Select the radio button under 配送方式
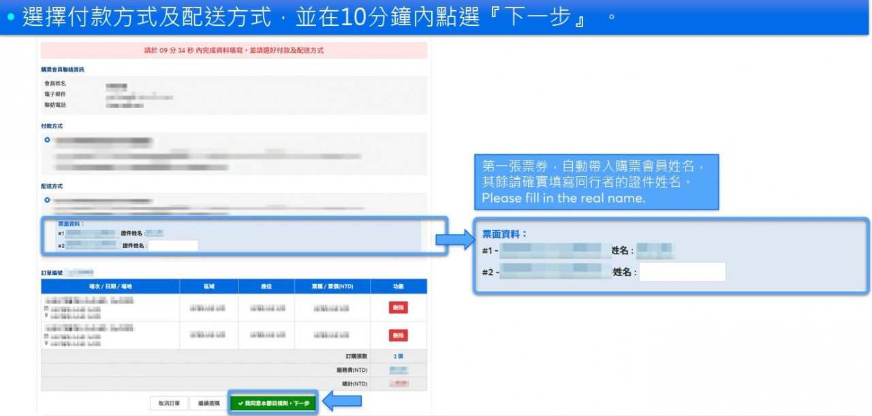 (47, 201)
